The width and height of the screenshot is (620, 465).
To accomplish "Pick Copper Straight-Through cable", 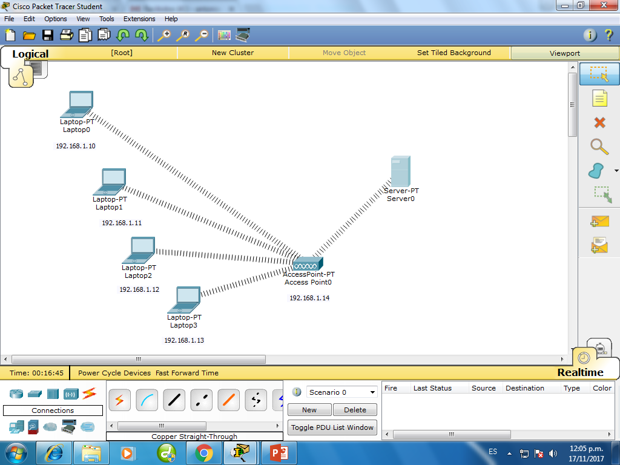I will [174, 400].
